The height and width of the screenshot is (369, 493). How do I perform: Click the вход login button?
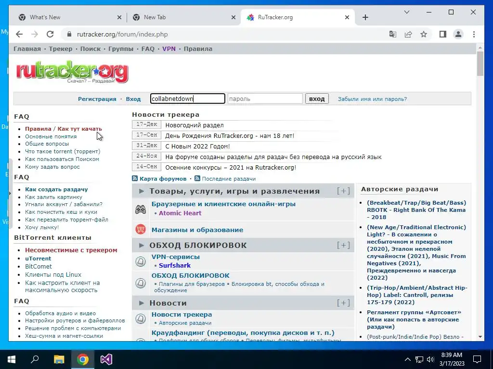pyautogui.click(x=317, y=98)
